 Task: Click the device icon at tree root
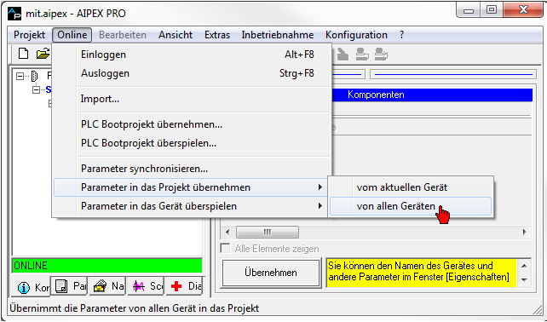35,76
